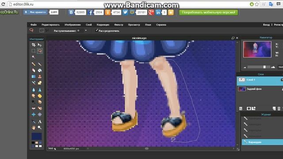This screenshot has height=159, width=283.
Task: Add layer mask icon in layers panel
Action: click(249, 108)
